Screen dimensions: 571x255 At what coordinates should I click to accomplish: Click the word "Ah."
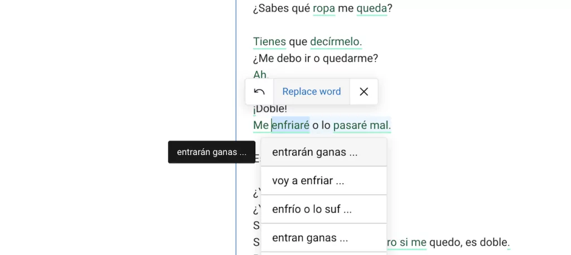pos(261,75)
